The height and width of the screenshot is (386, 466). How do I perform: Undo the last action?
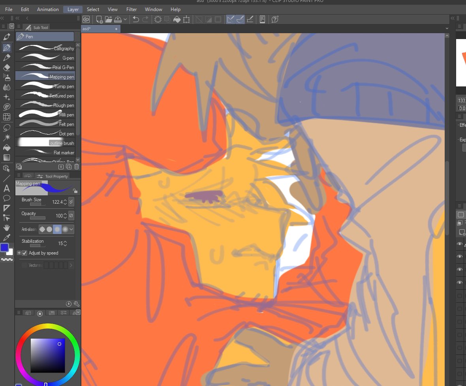136,20
